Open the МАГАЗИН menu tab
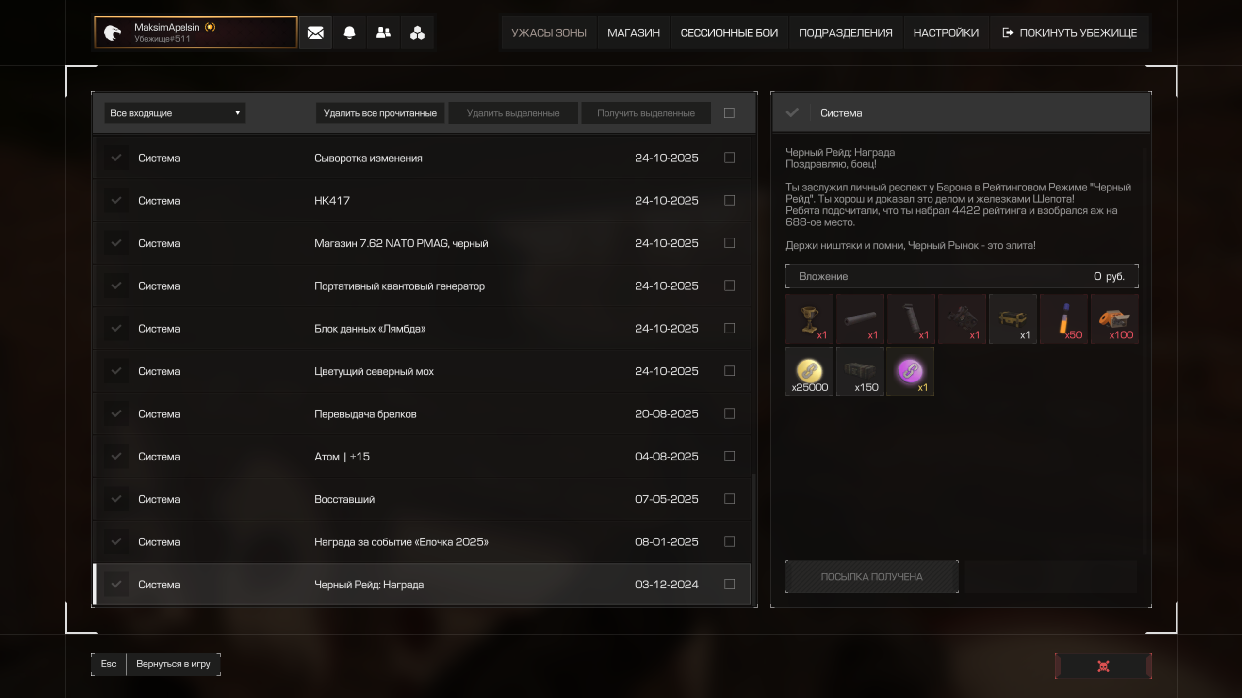The width and height of the screenshot is (1242, 698). pos(633,33)
